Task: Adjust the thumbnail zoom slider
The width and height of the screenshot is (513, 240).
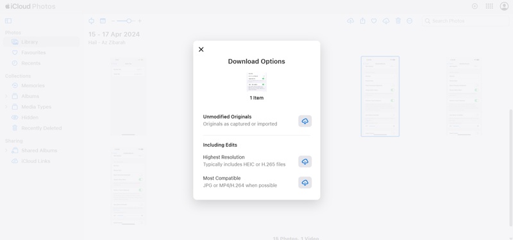Action: (x=126, y=21)
